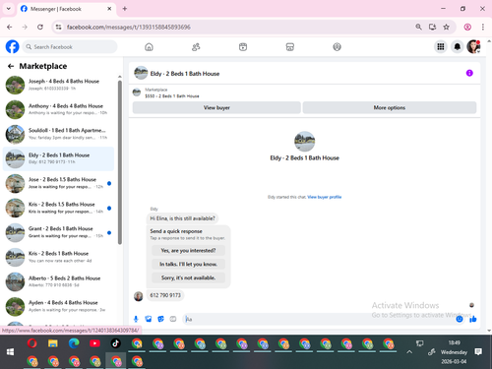This screenshot has height=369, width=492.
Task: Bookmark this page with star icon
Action: click(446, 27)
